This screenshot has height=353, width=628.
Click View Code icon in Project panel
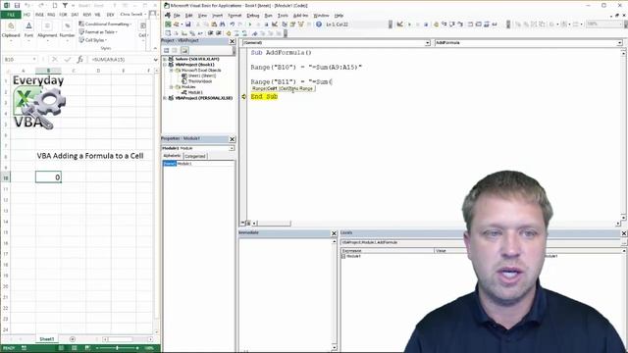(x=166, y=50)
